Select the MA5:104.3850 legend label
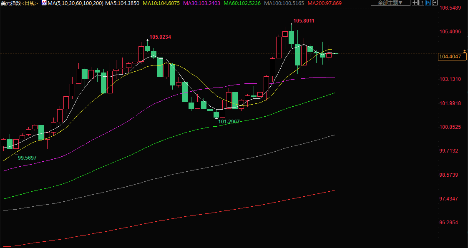This screenshot has width=468, height=248. [121, 3]
